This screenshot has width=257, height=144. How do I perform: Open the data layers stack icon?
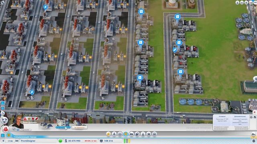(x=253, y=140)
